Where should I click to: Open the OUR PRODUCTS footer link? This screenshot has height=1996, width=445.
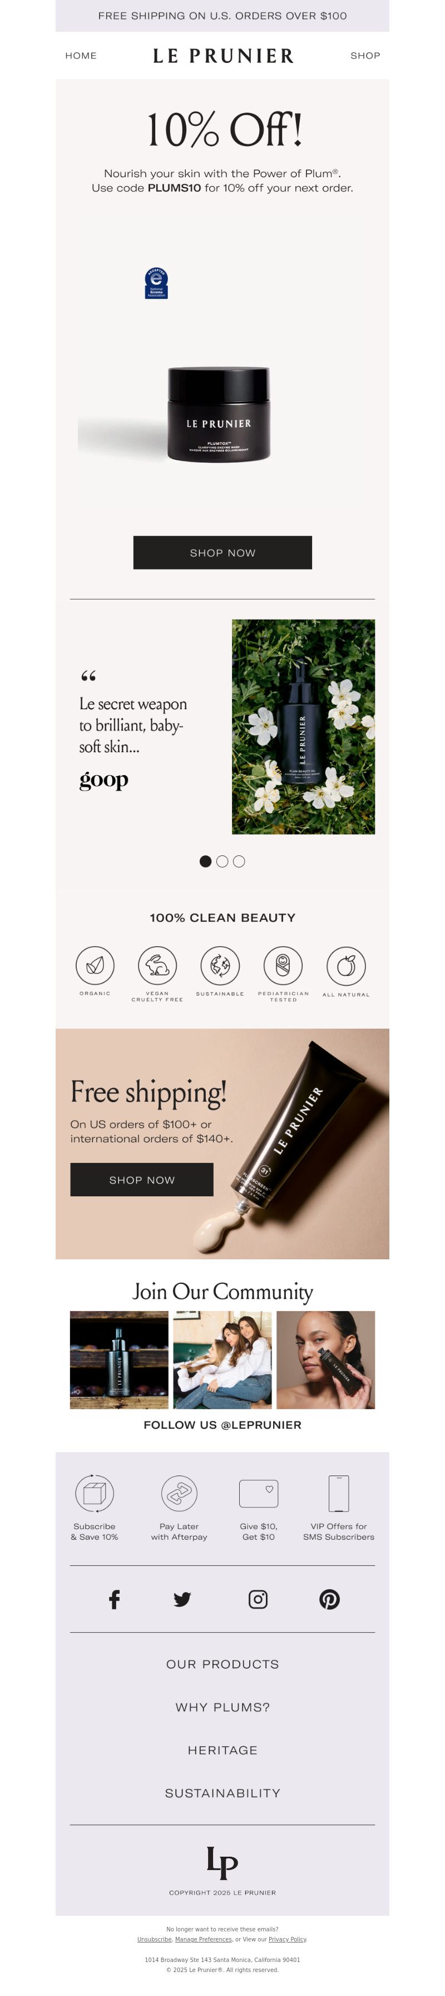(222, 1663)
